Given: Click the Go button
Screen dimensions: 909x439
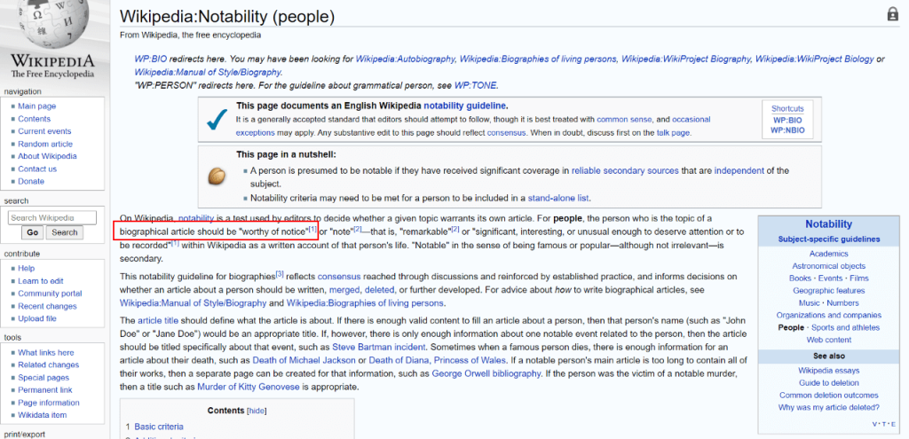Looking at the screenshot, I should pyautogui.click(x=33, y=232).
